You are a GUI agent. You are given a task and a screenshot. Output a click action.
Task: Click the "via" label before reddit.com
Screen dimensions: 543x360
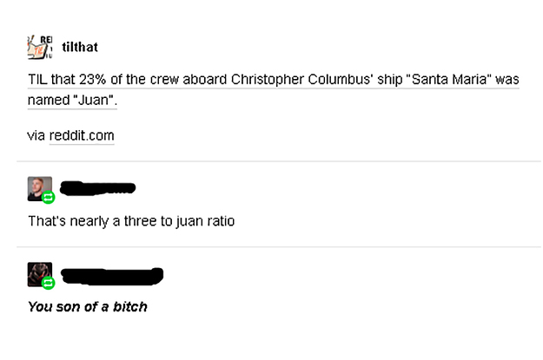click(x=36, y=136)
